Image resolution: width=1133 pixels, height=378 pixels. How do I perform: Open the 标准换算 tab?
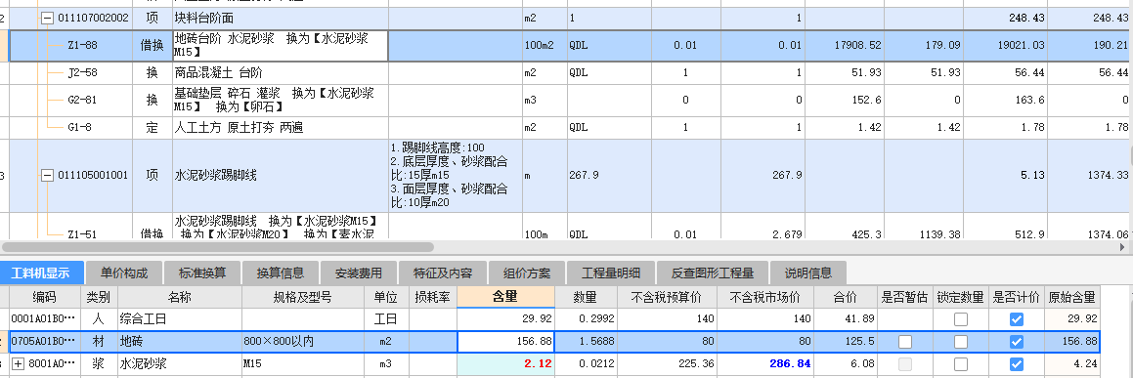pos(203,273)
